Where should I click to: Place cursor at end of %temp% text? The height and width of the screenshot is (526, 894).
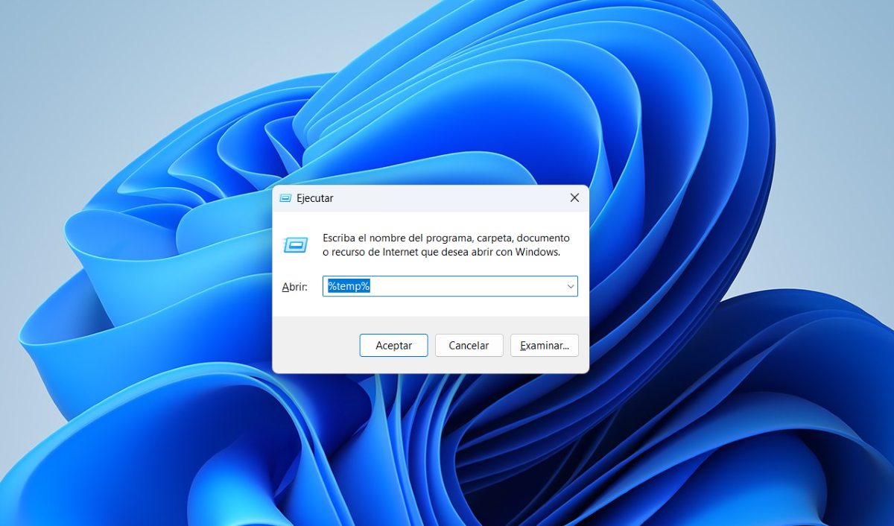click(x=370, y=285)
